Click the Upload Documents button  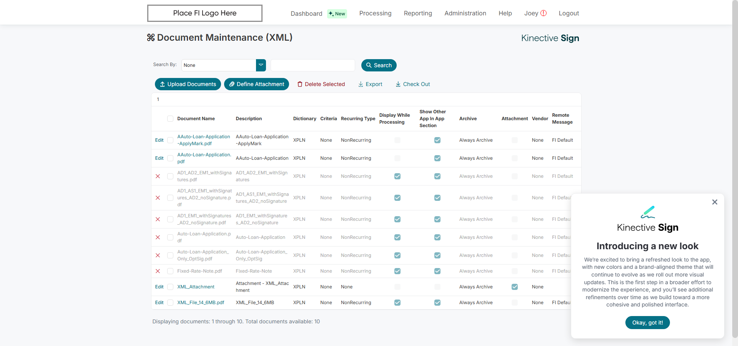(x=188, y=84)
